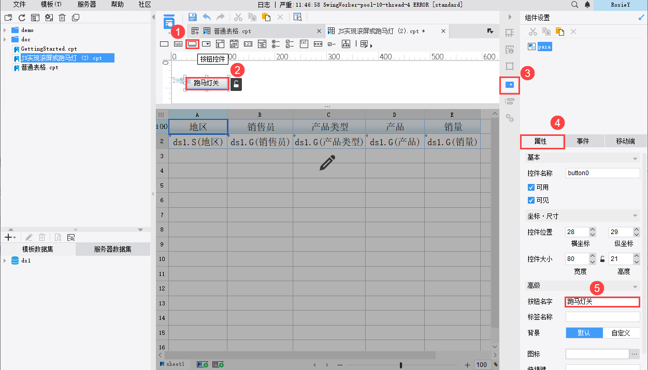Toggle the 可见 checkbox
The image size is (648, 370).
(531, 200)
